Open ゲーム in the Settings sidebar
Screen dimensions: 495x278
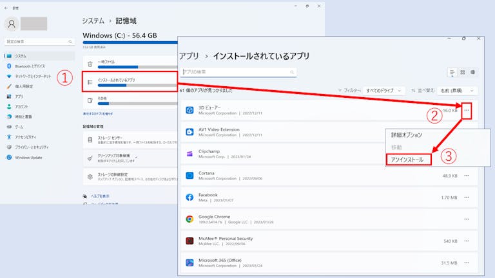click(39, 127)
